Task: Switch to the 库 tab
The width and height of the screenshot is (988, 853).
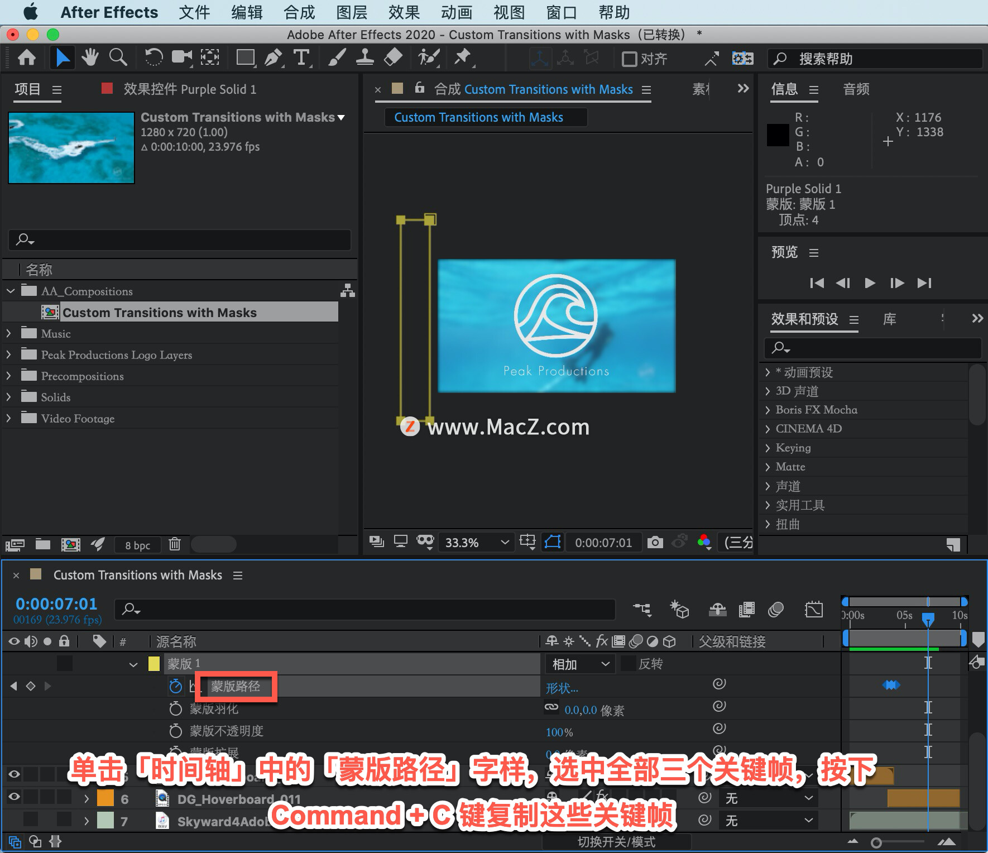Action: pyautogui.click(x=889, y=319)
